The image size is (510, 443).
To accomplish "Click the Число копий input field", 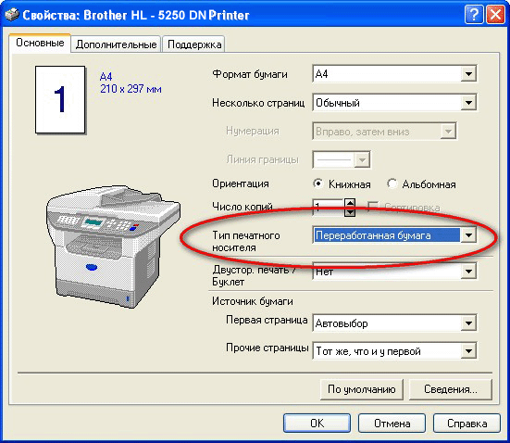I will (328, 208).
